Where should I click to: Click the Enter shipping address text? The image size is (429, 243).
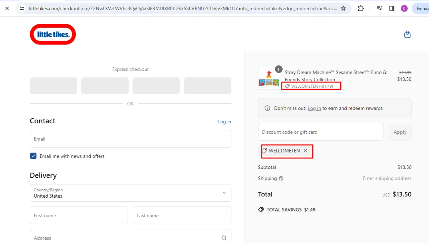coord(387,178)
